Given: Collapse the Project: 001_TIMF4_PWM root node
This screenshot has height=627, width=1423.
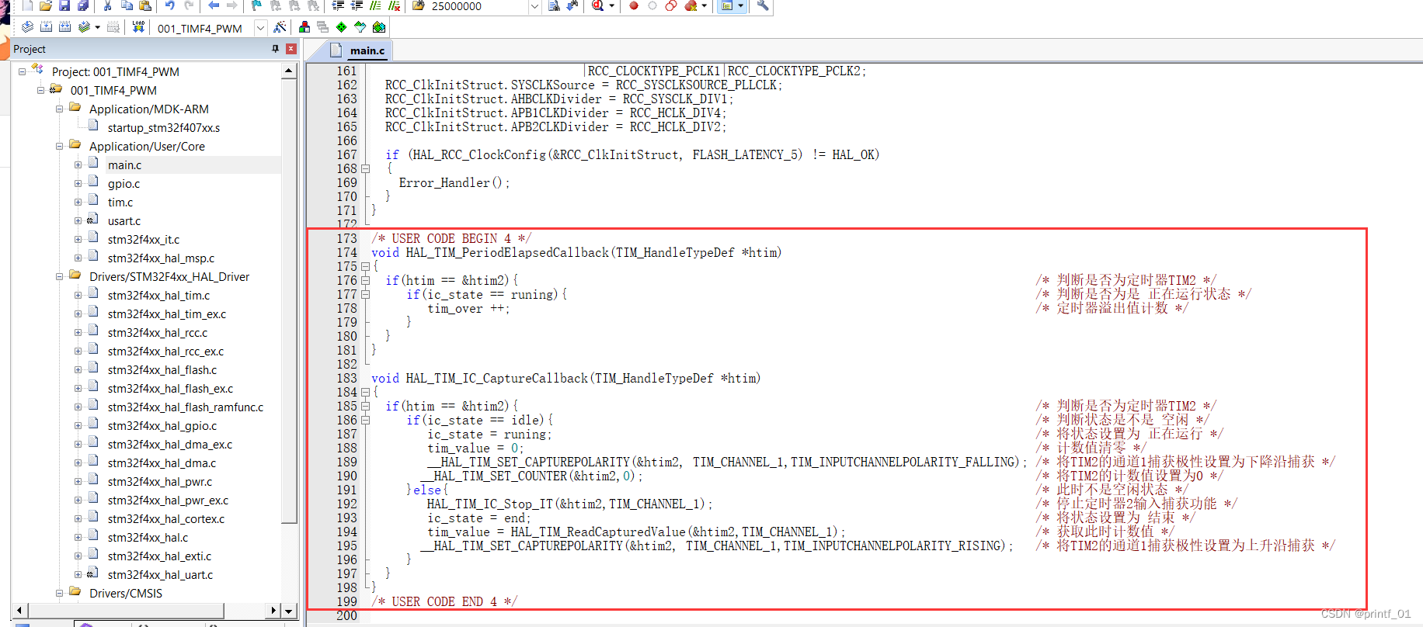Looking at the screenshot, I should [23, 71].
